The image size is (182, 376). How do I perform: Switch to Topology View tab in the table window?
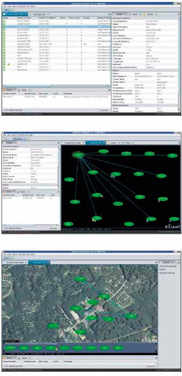click(x=38, y=14)
